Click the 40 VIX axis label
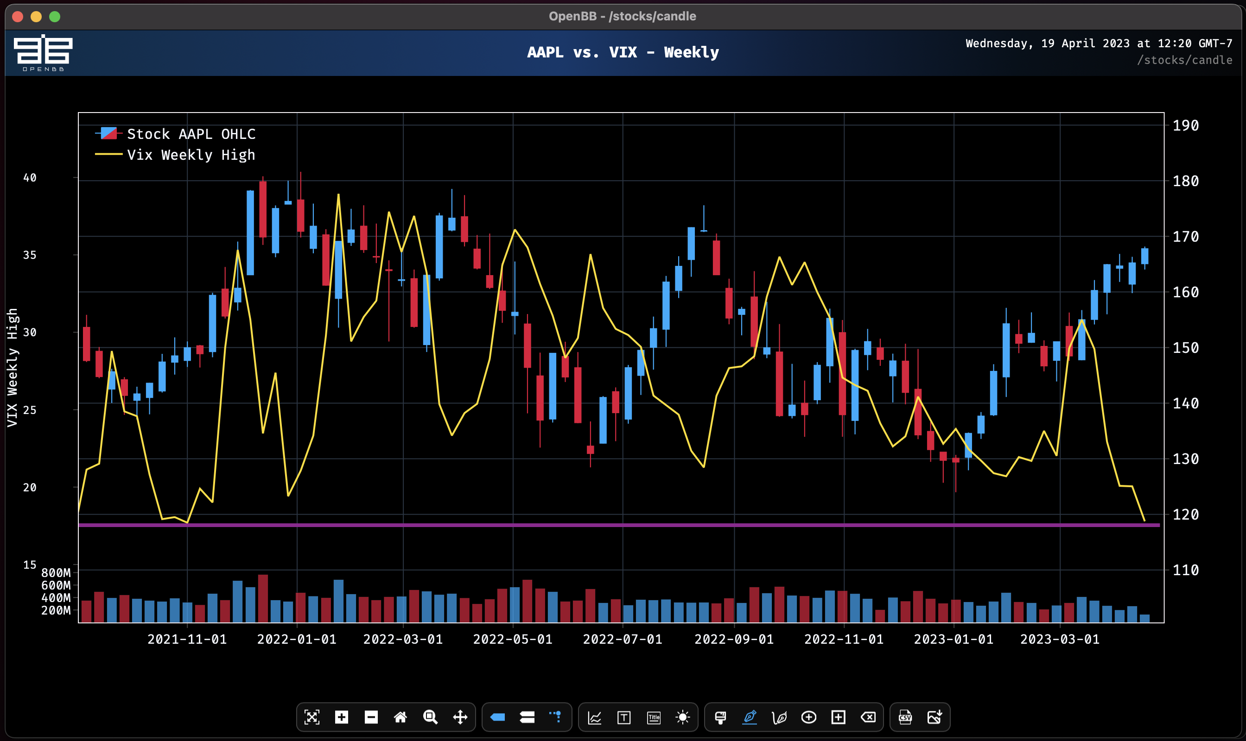Screen dimensions: 1246x741 click(x=30, y=178)
